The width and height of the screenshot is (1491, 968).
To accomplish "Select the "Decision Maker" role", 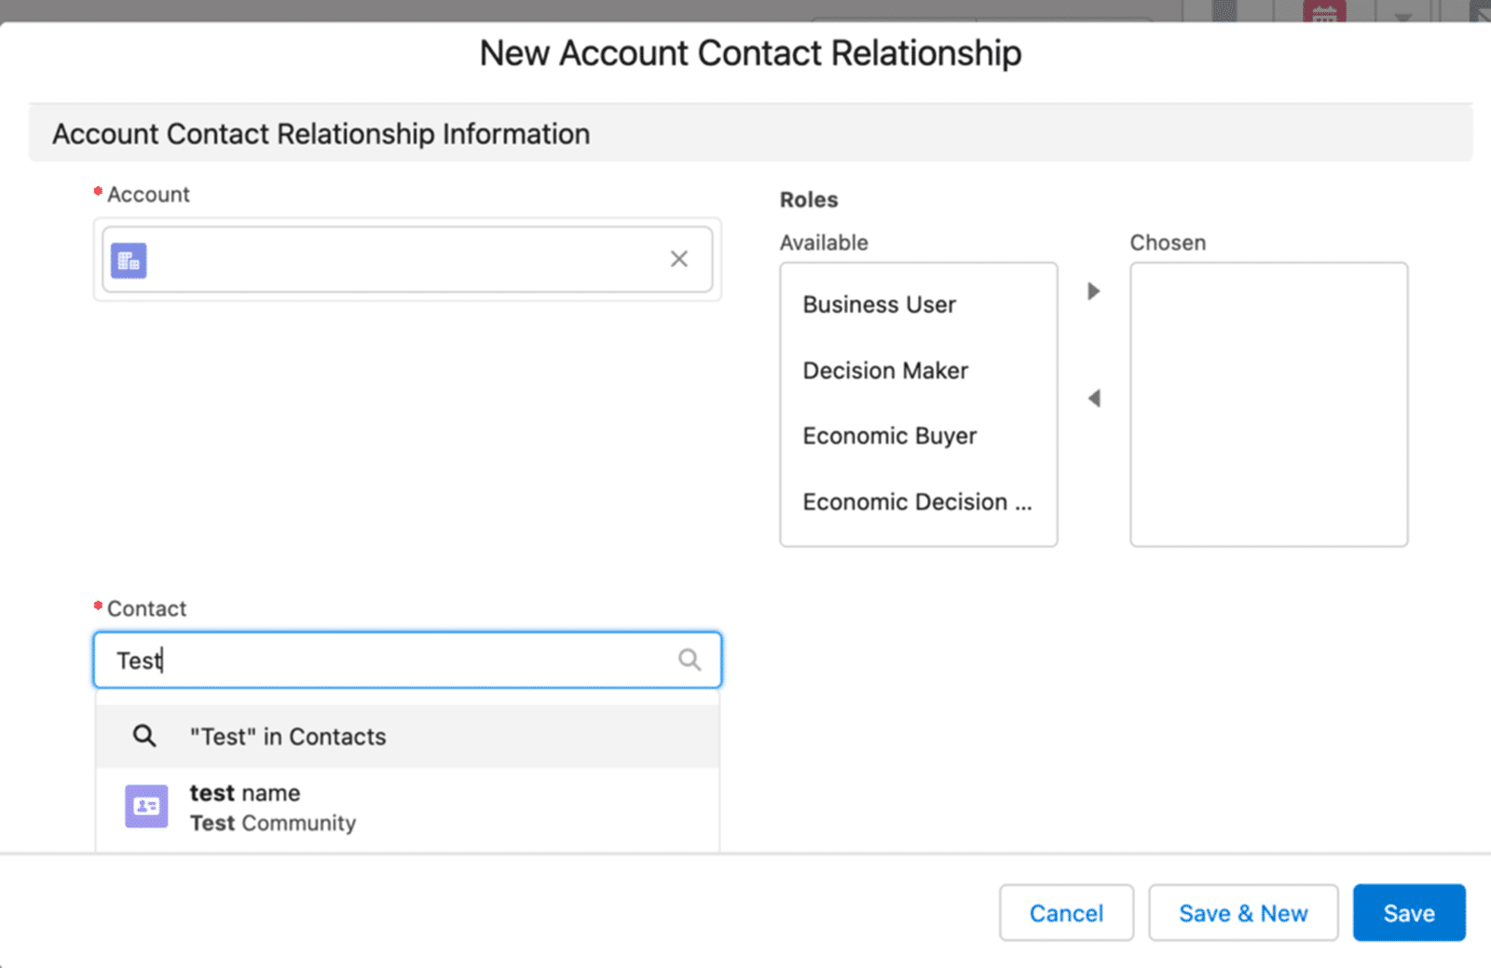I will (884, 370).
